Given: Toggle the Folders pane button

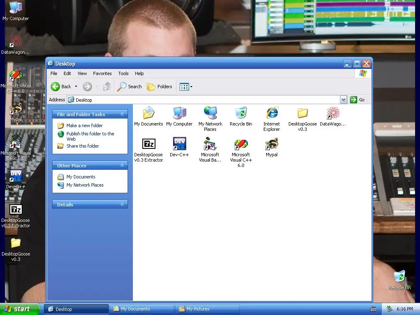Looking at the screenshot, I should tap(160, 87).
